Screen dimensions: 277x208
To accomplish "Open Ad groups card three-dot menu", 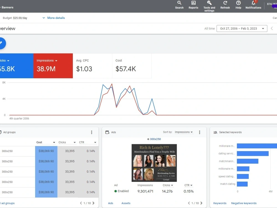I will click(91, 132).
